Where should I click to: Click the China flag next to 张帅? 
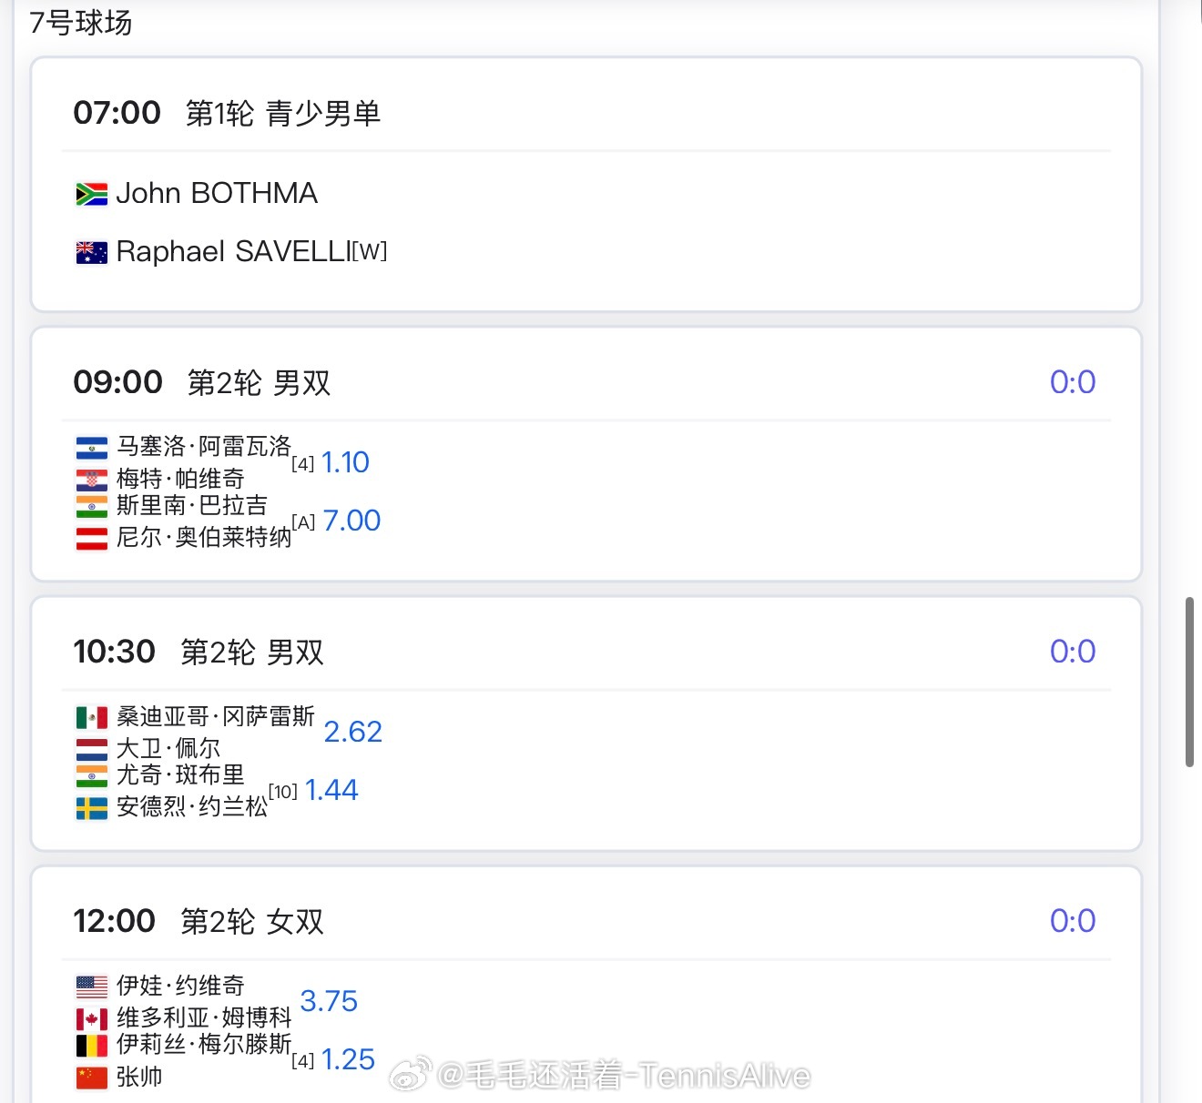91,1078
